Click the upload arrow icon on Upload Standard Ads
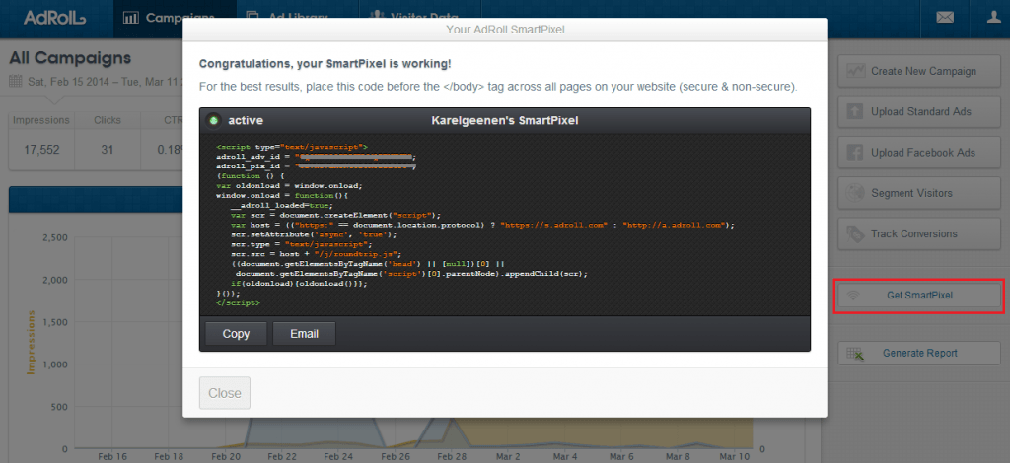This screenshot has width=1010, height=463. tap(855, 111)
